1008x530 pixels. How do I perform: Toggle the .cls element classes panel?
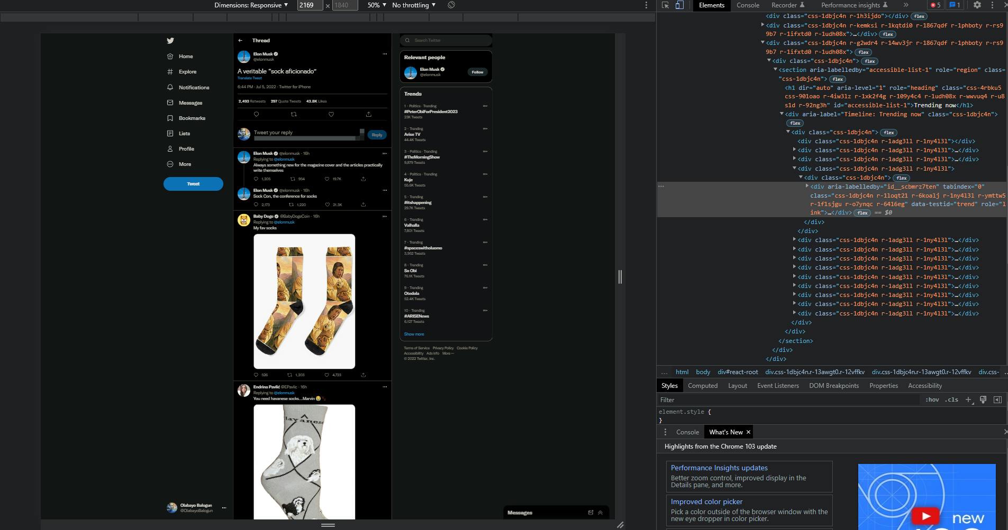pyautogui.click(x=951, y=399)
